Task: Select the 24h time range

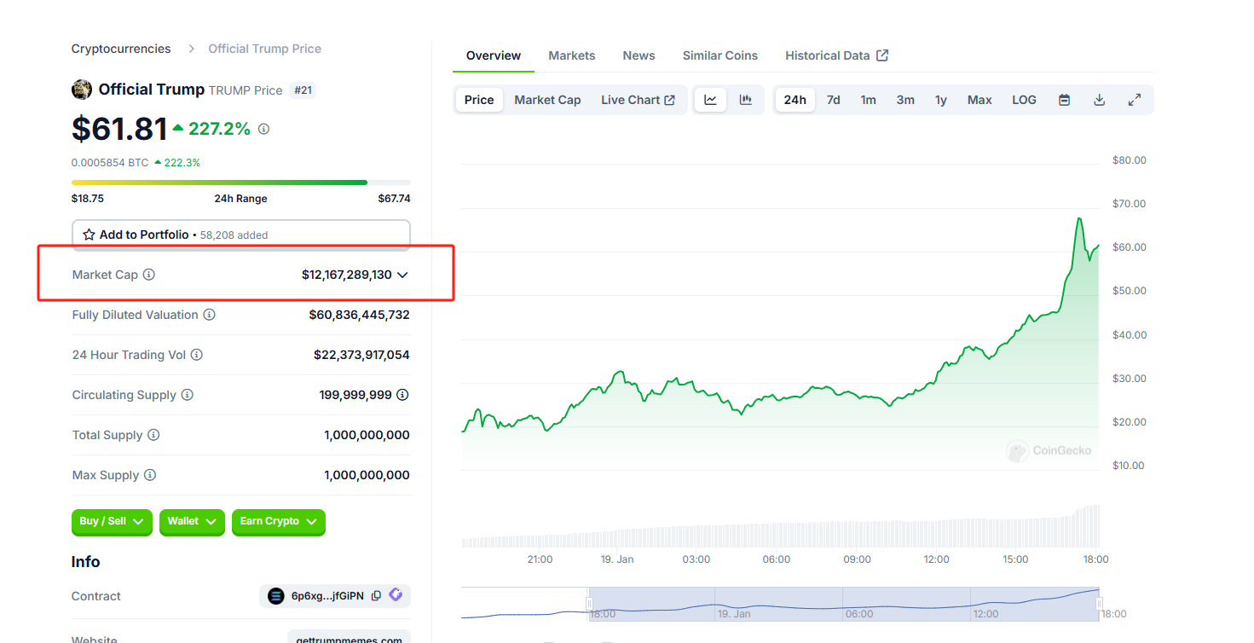Action: [x=795, y=100]
